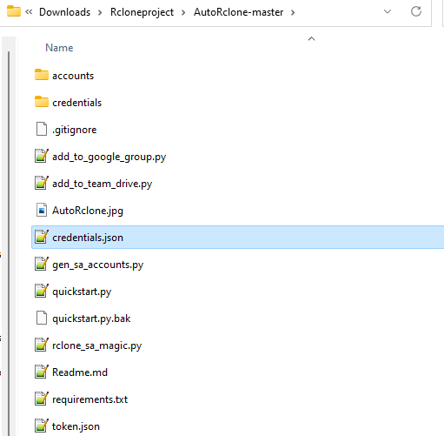Click the credentials folder icon
Image resolution: width=444 pixels, height=436 pixels.
(42, 102)
